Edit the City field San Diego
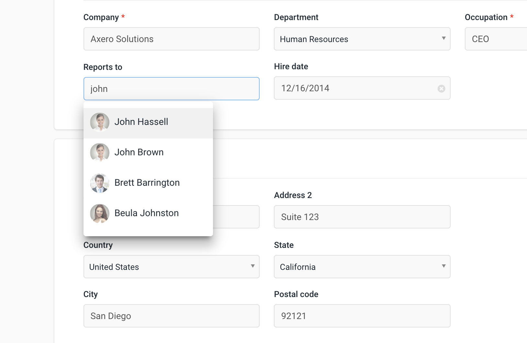 click(172, 316)
